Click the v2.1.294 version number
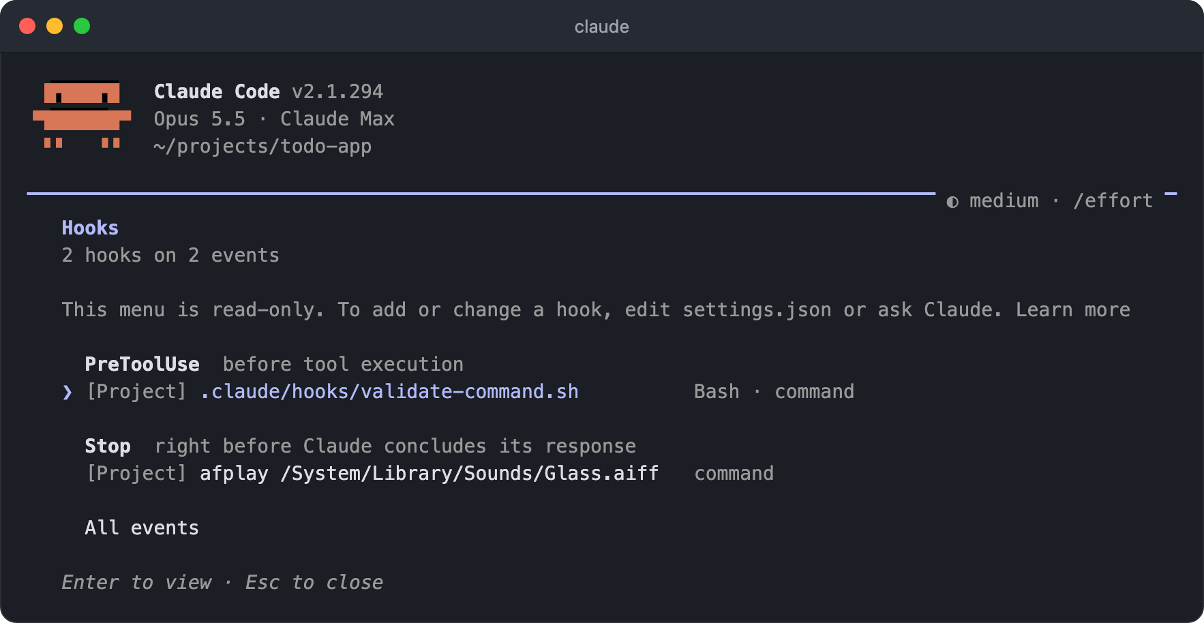 tap(337, 91)
